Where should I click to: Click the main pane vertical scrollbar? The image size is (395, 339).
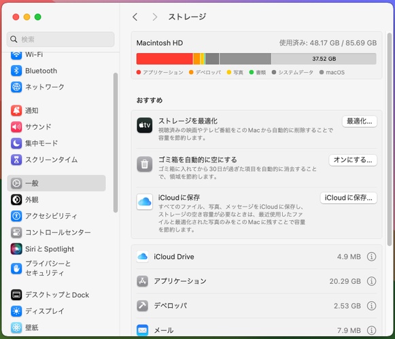(390, 139)
